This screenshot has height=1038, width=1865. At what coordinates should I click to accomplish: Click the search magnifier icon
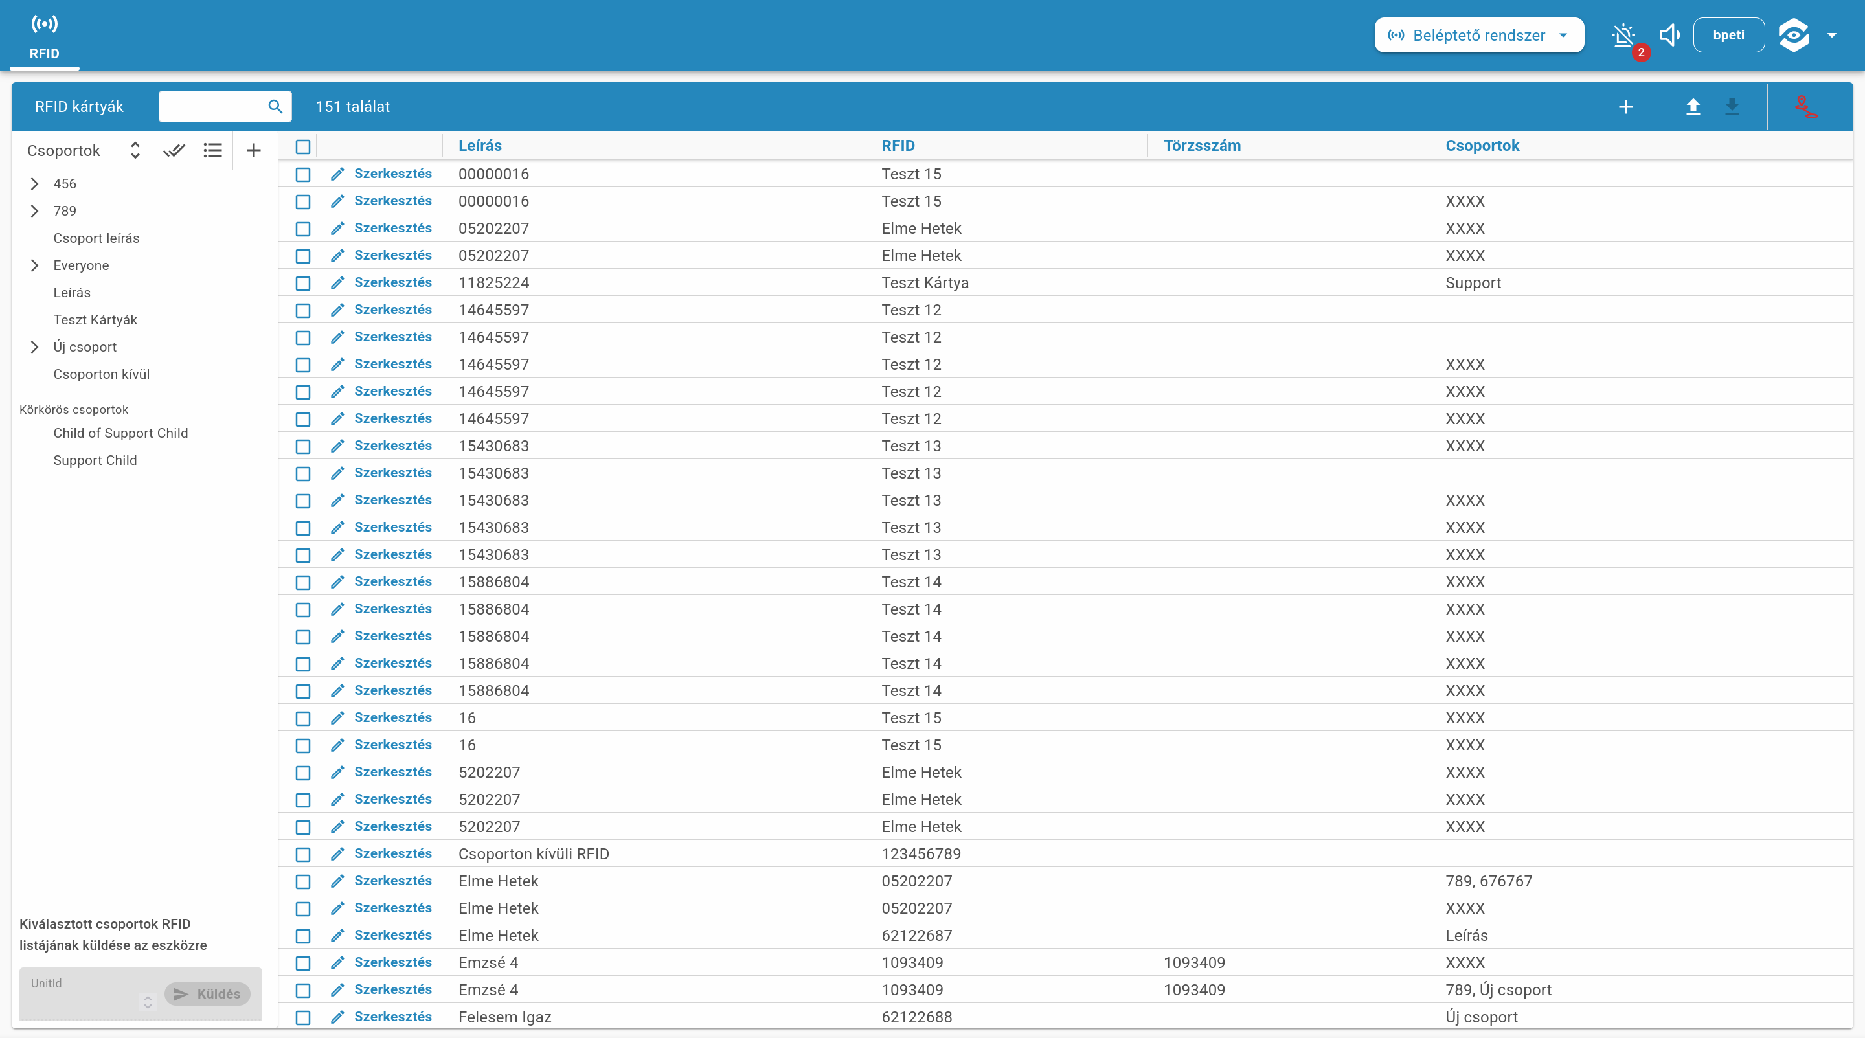[275, 106]
